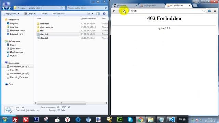This screenshot has width=219, height=123.
Task: Open Dreamweaver from the taskbar
Action: 120,120
